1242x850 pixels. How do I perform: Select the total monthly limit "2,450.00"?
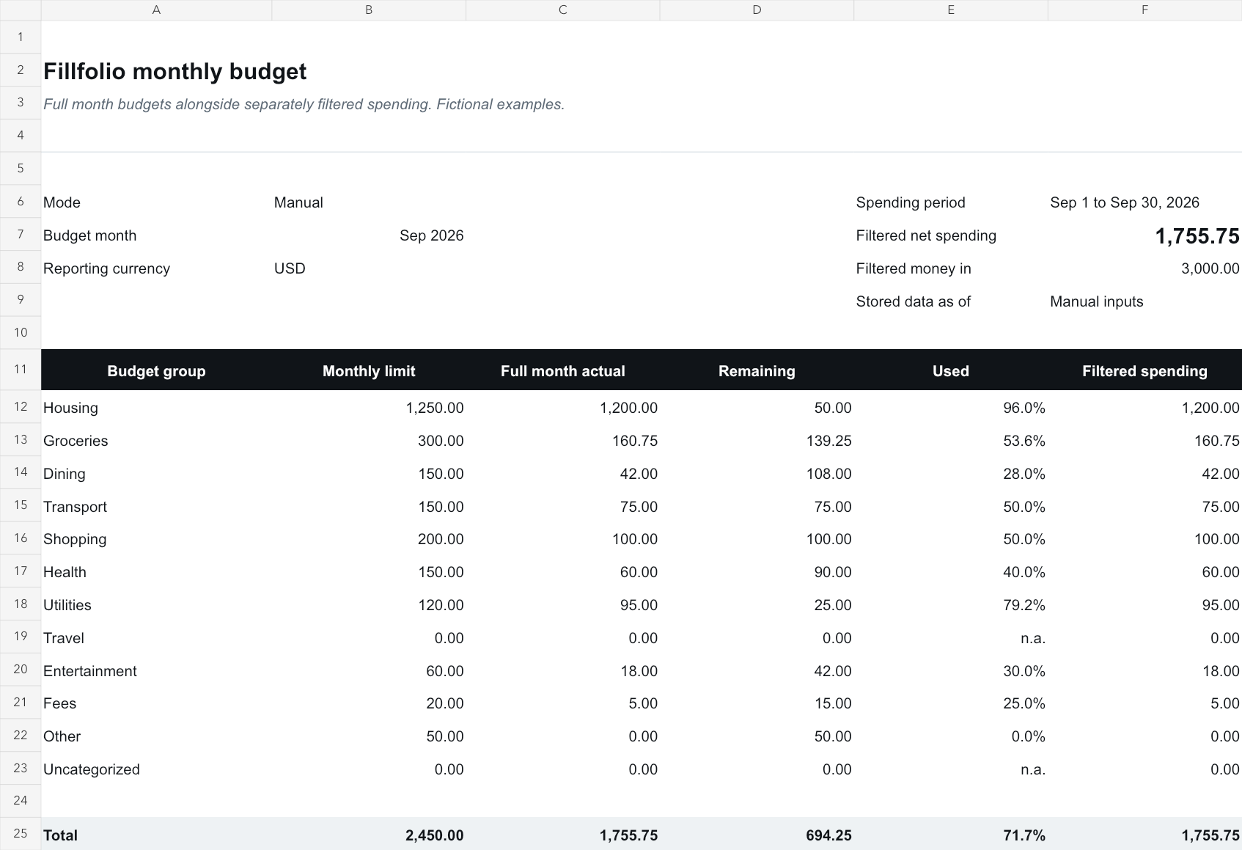coord(435,835)
